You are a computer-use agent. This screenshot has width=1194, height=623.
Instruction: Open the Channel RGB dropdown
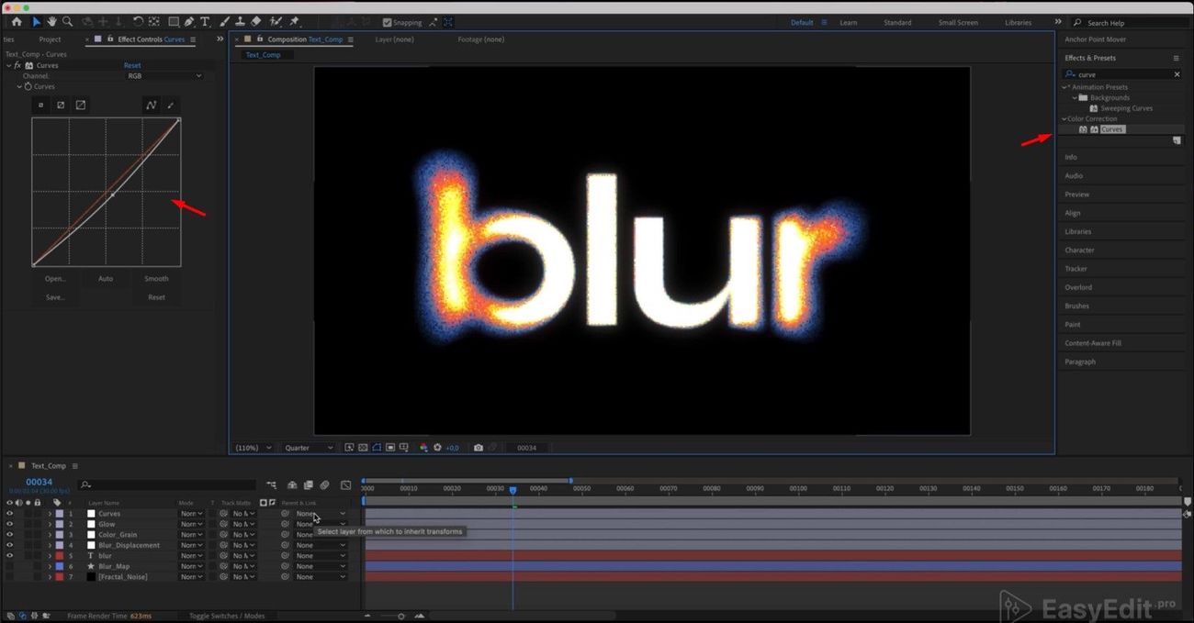163,76
